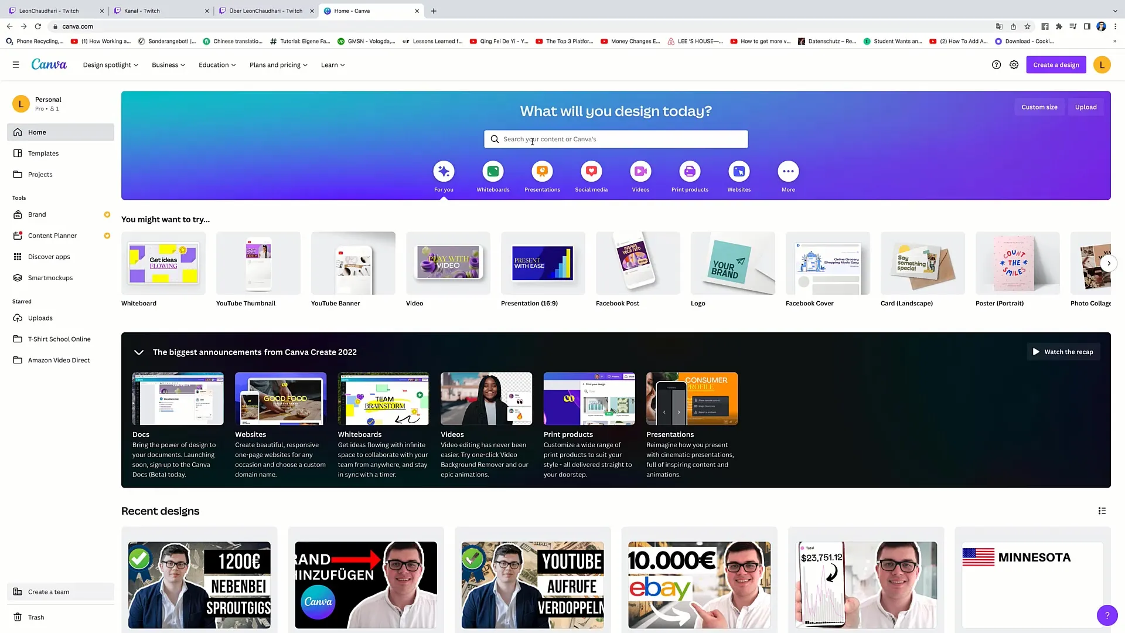This screenshot has height=633, width=1125.
Task: Click the browser reload icon
Action: click(38, 26)
